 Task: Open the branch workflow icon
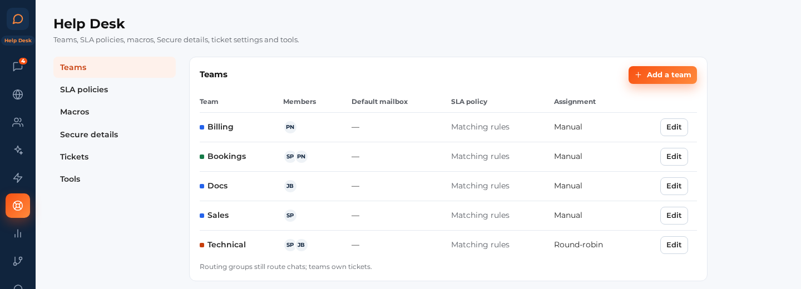(x=18, y=261)
